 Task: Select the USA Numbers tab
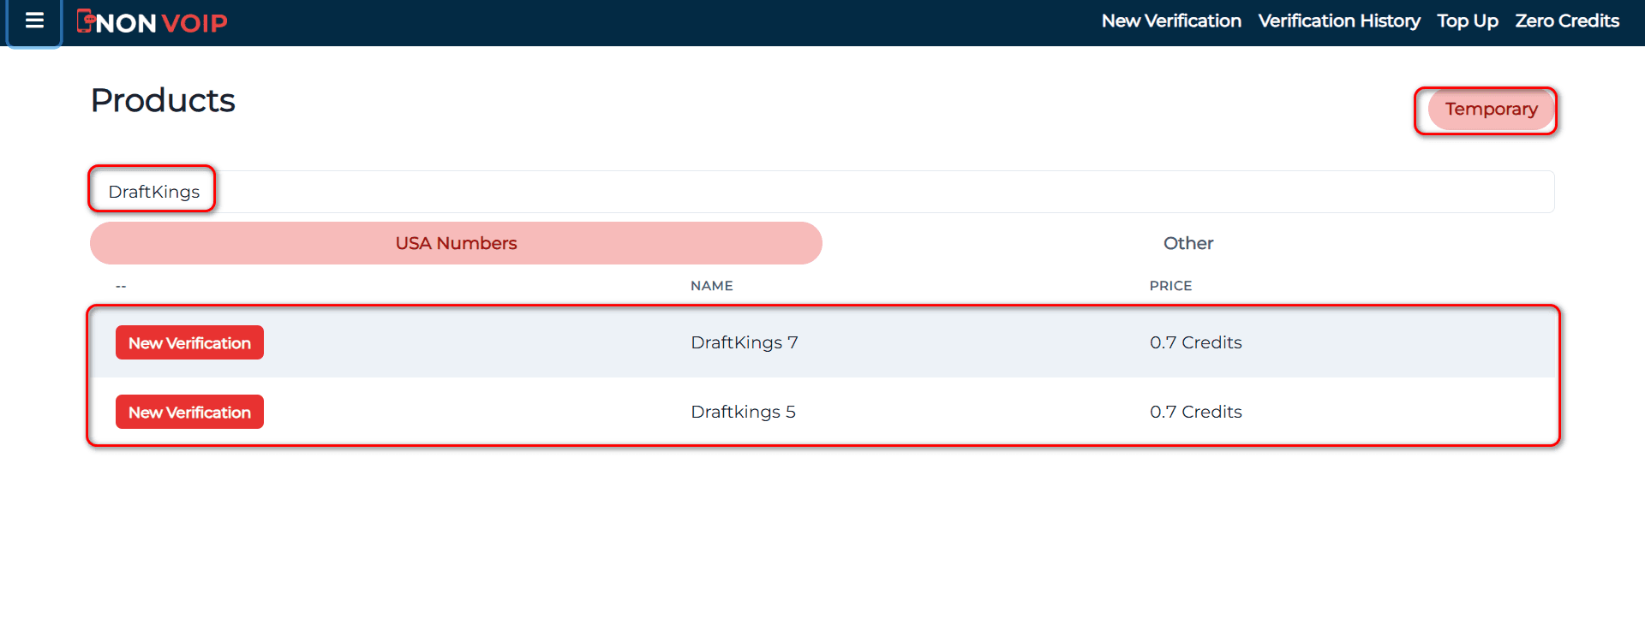[456, 243]
